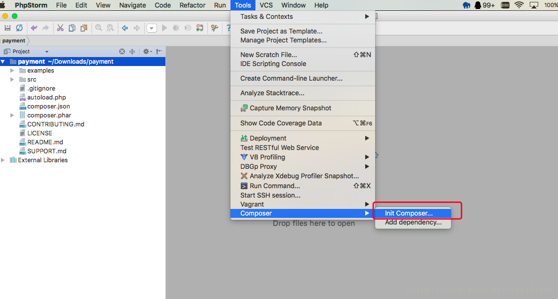This screenshot has height=299, width=558.
Task: Open the V8 Profiling submenu
Action: coord(303,157)
